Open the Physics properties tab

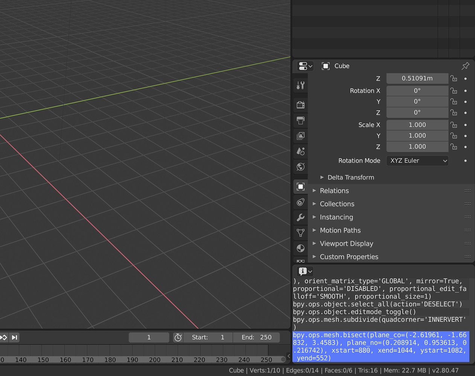click(300, 248)
